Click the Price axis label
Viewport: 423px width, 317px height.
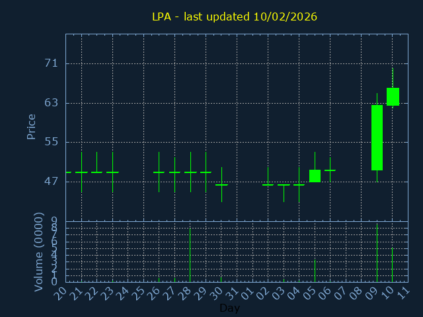pos(31,126)
